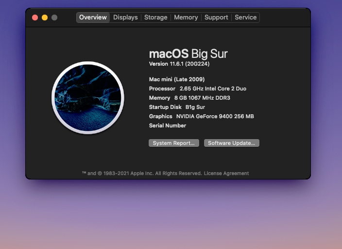Switch to the Overview tab
342x249 pixels.
(93, 18)
